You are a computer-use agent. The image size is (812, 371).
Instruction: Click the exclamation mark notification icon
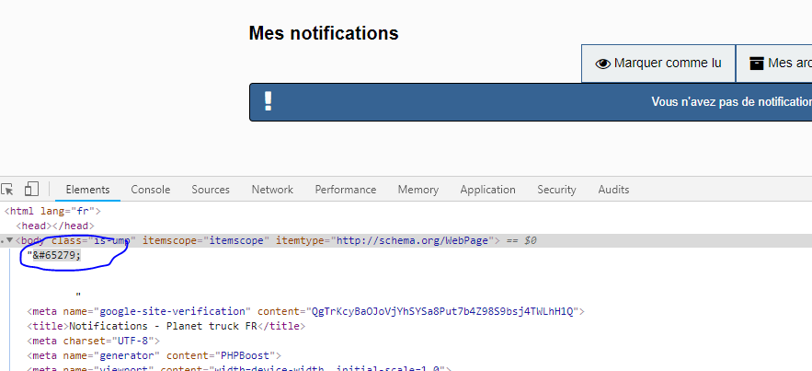(268, 101)
